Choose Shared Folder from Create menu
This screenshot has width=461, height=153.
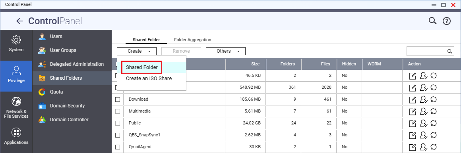click(142, 67)
